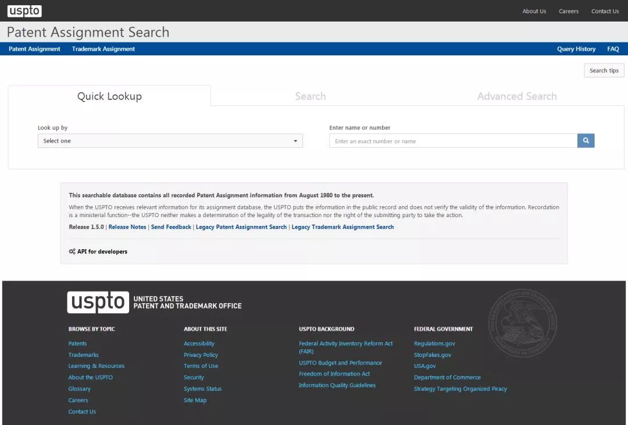Click the USPTO logo in the header
628x425 pixels.
point(24,11)
